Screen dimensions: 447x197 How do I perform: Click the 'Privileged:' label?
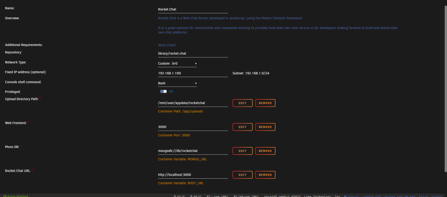tap(13, 92)
